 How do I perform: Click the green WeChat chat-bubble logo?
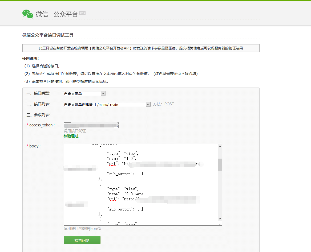(28, 14)
